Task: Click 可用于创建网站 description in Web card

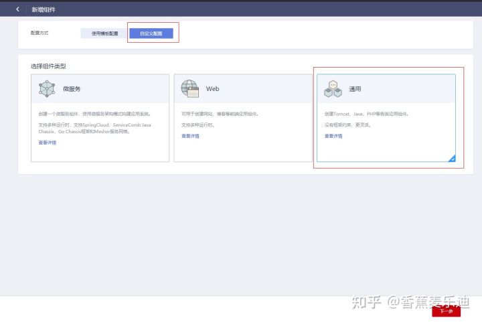Action: 220,114
